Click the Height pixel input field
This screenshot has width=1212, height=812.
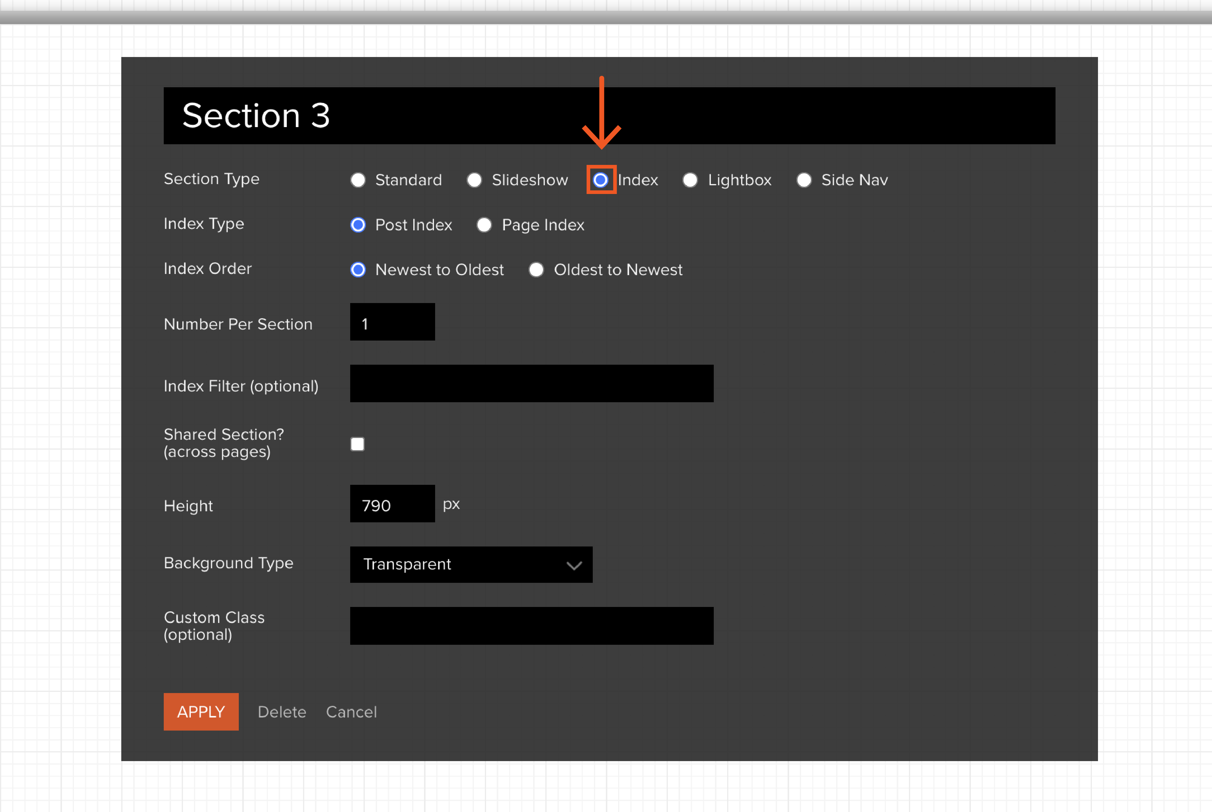point(392,504)
